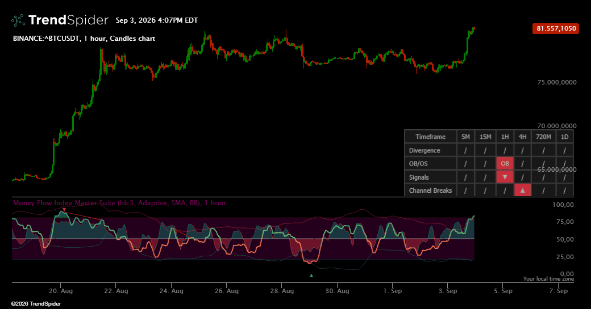
Task: Click the green buy triangle below the MFI trough
Action: coord(311,276)
